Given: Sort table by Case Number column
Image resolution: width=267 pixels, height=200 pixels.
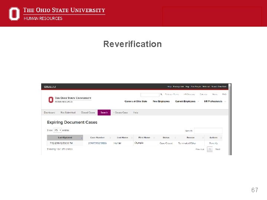Looking at the screenshot, I should (97, 137).
